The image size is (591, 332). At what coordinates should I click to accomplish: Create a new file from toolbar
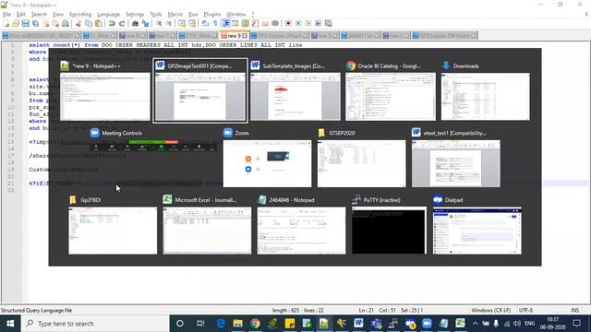tap(6, 24)
